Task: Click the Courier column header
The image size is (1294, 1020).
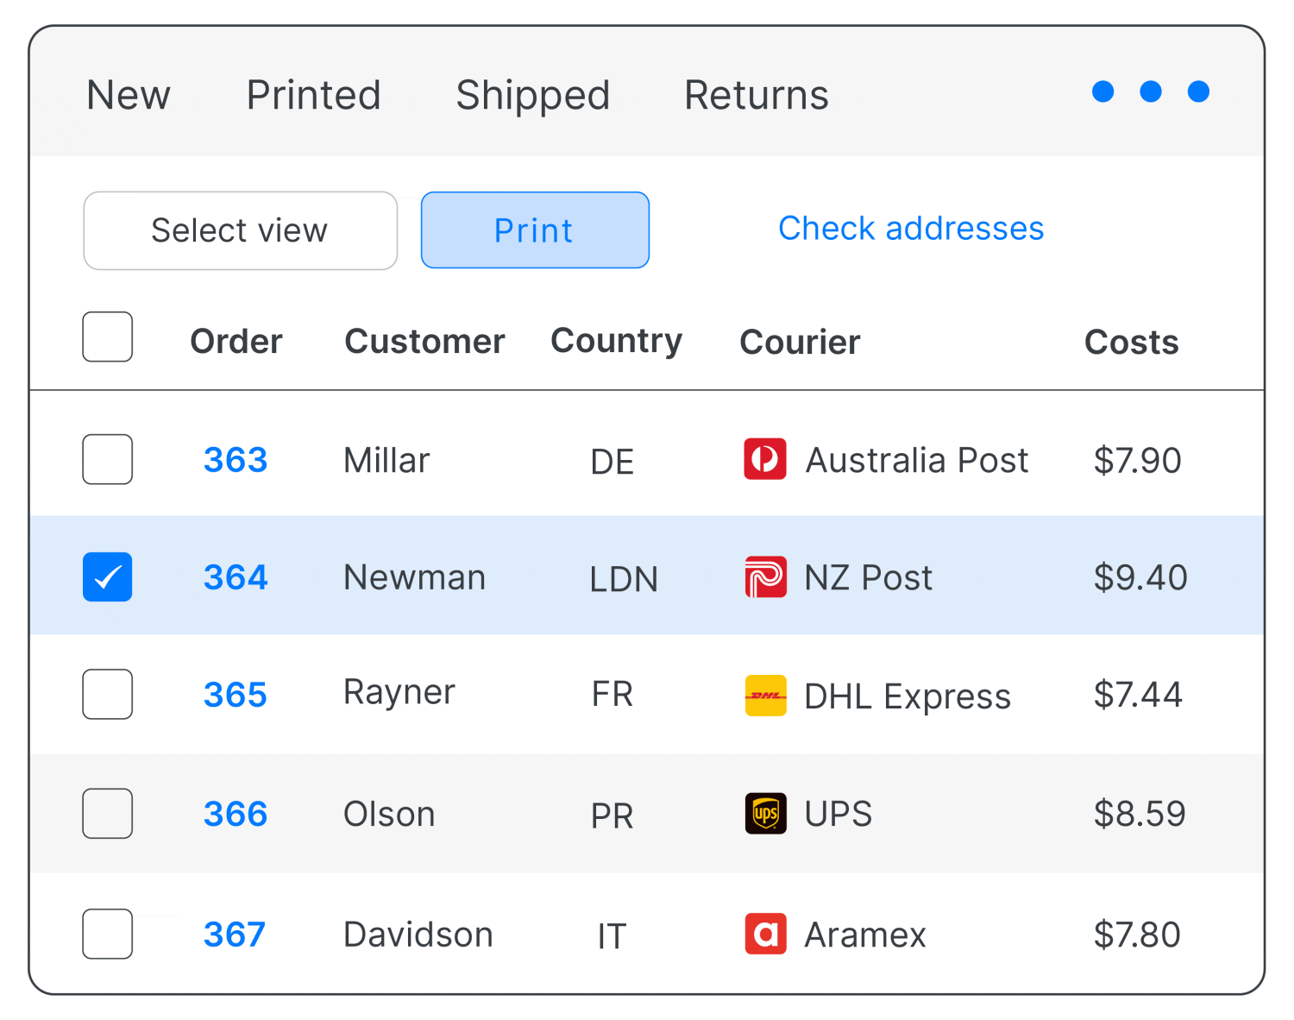Action: pyautogui.click(x=800, y=343)
